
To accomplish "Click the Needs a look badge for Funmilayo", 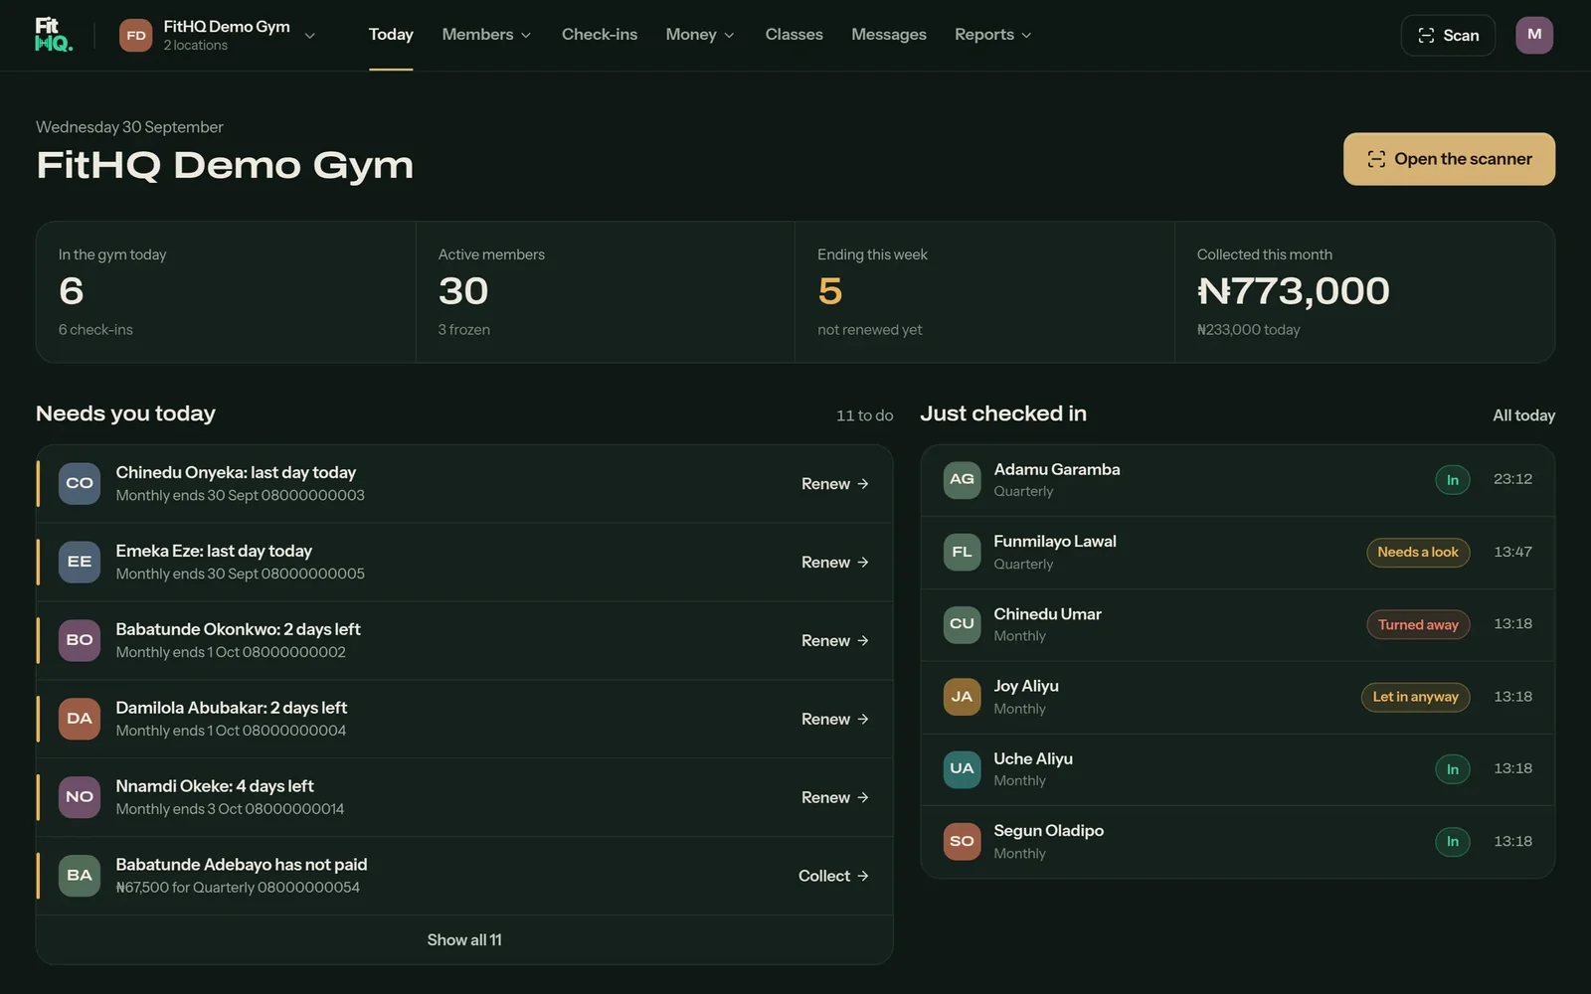I will point(1418,552).
